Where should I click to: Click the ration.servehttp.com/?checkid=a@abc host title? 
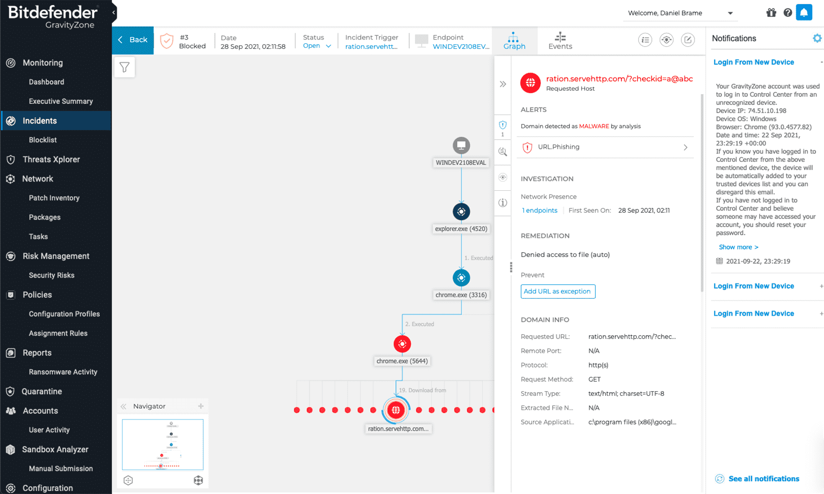tap(619, 79)
